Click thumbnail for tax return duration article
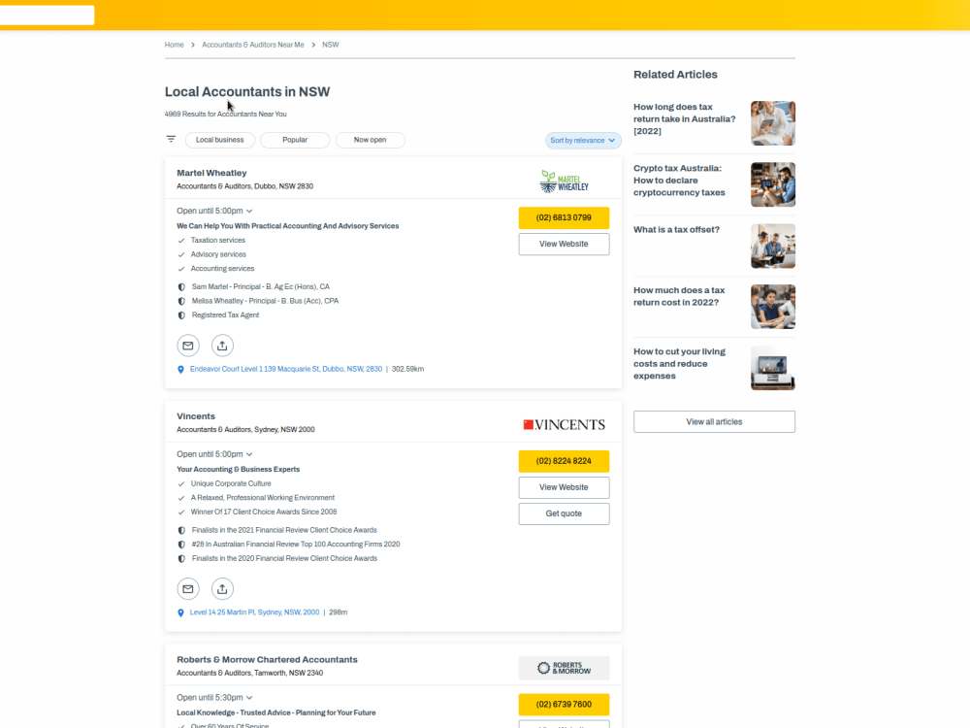This screenshot has width=970, height=728. tap(773, 123)
